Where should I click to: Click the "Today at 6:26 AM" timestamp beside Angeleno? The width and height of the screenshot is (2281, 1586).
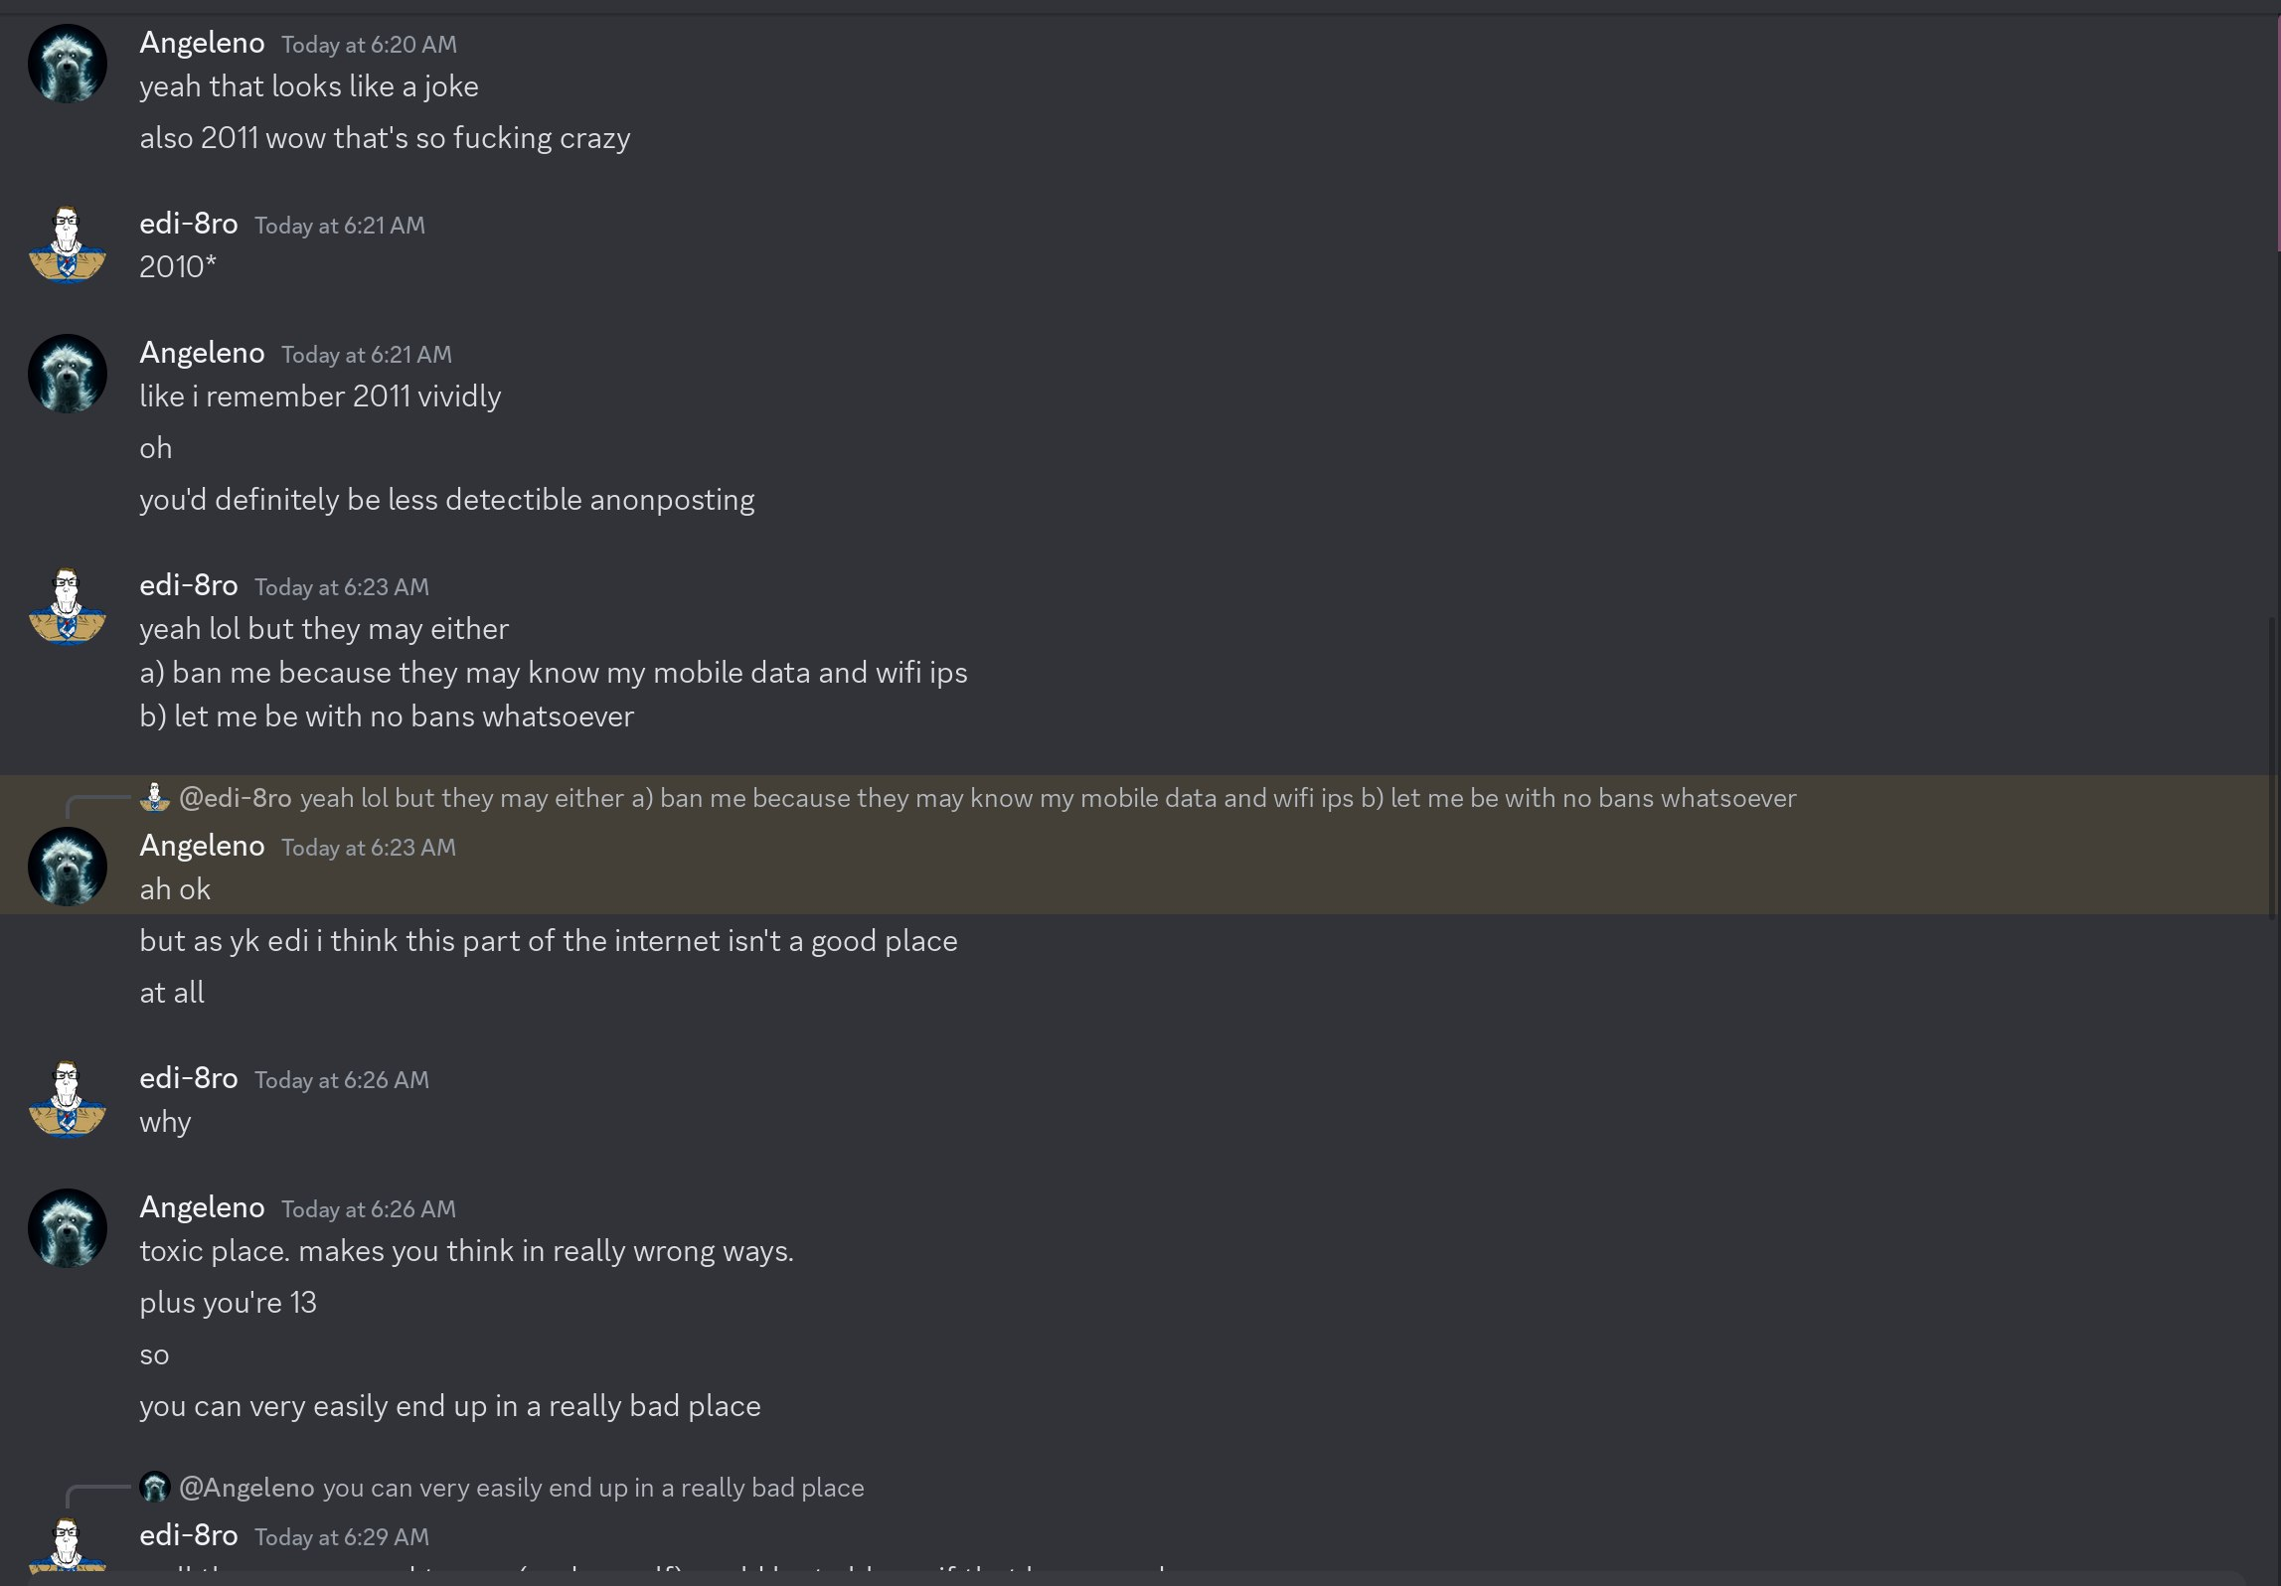click(368, 1209)
